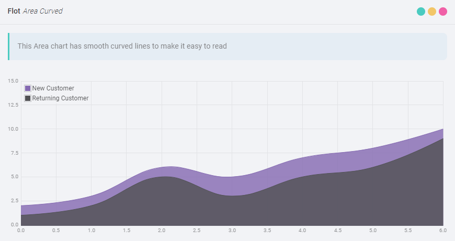Select the New Customer legend label

tap(53, 88)
